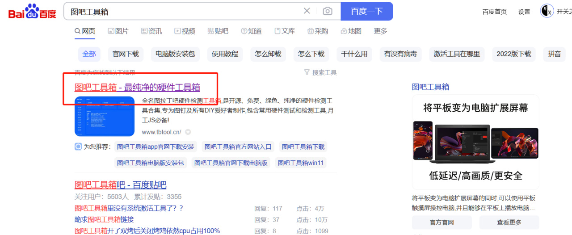Open post 跪求图吧工具箱链接
Screen dimensions: 572x235
pyautogui.click(x=104, y=219)
